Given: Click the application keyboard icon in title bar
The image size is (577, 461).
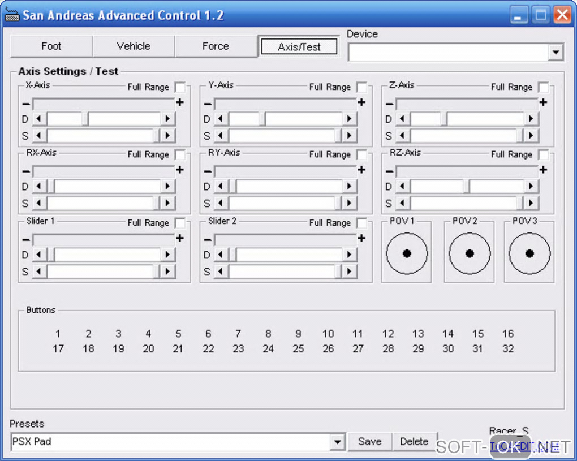Looking at the screenshot, I should click(x=12, y=15).
